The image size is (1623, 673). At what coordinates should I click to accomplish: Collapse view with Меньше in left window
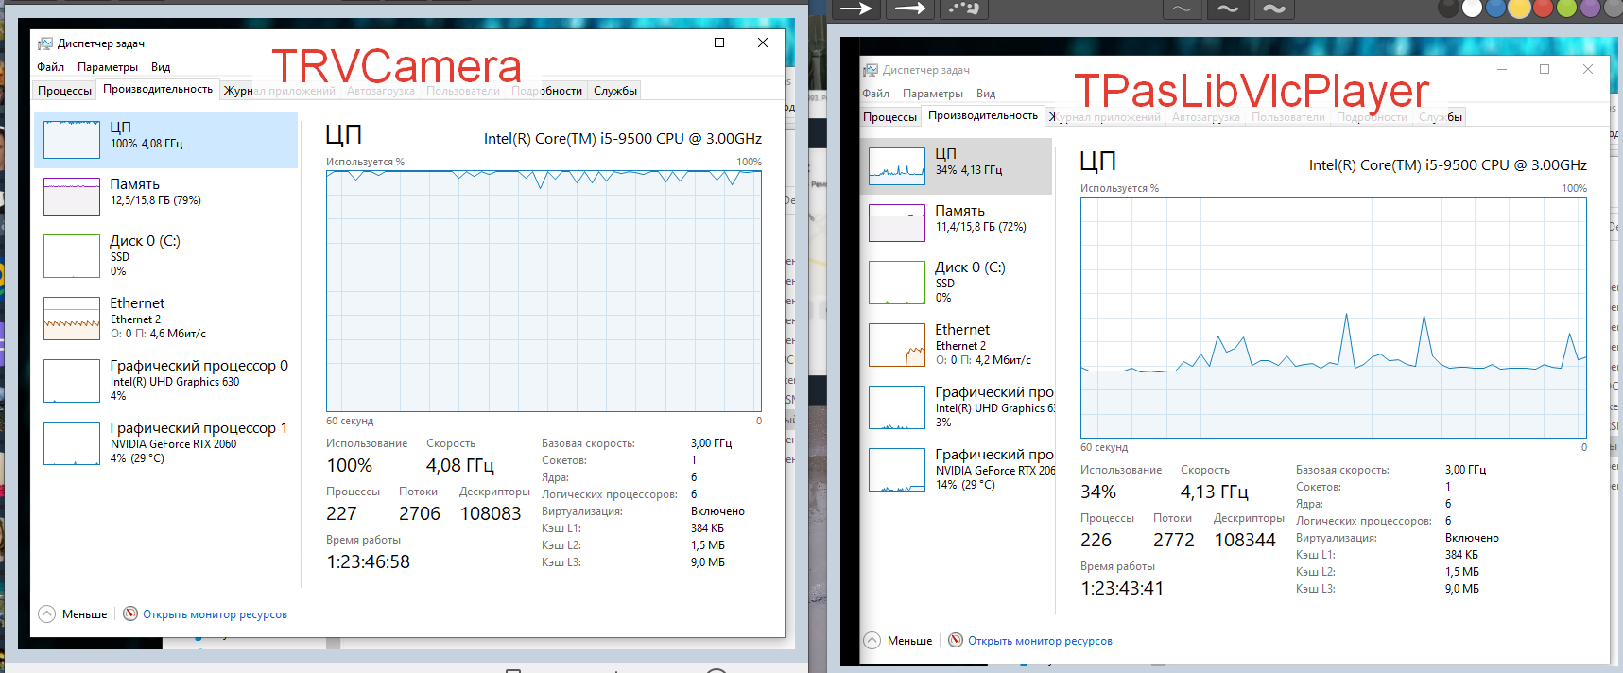[73, 614]
